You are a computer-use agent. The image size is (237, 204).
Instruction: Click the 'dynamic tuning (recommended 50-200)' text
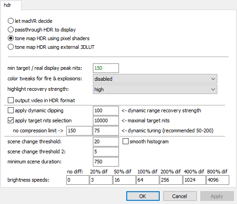pos(171,131)
